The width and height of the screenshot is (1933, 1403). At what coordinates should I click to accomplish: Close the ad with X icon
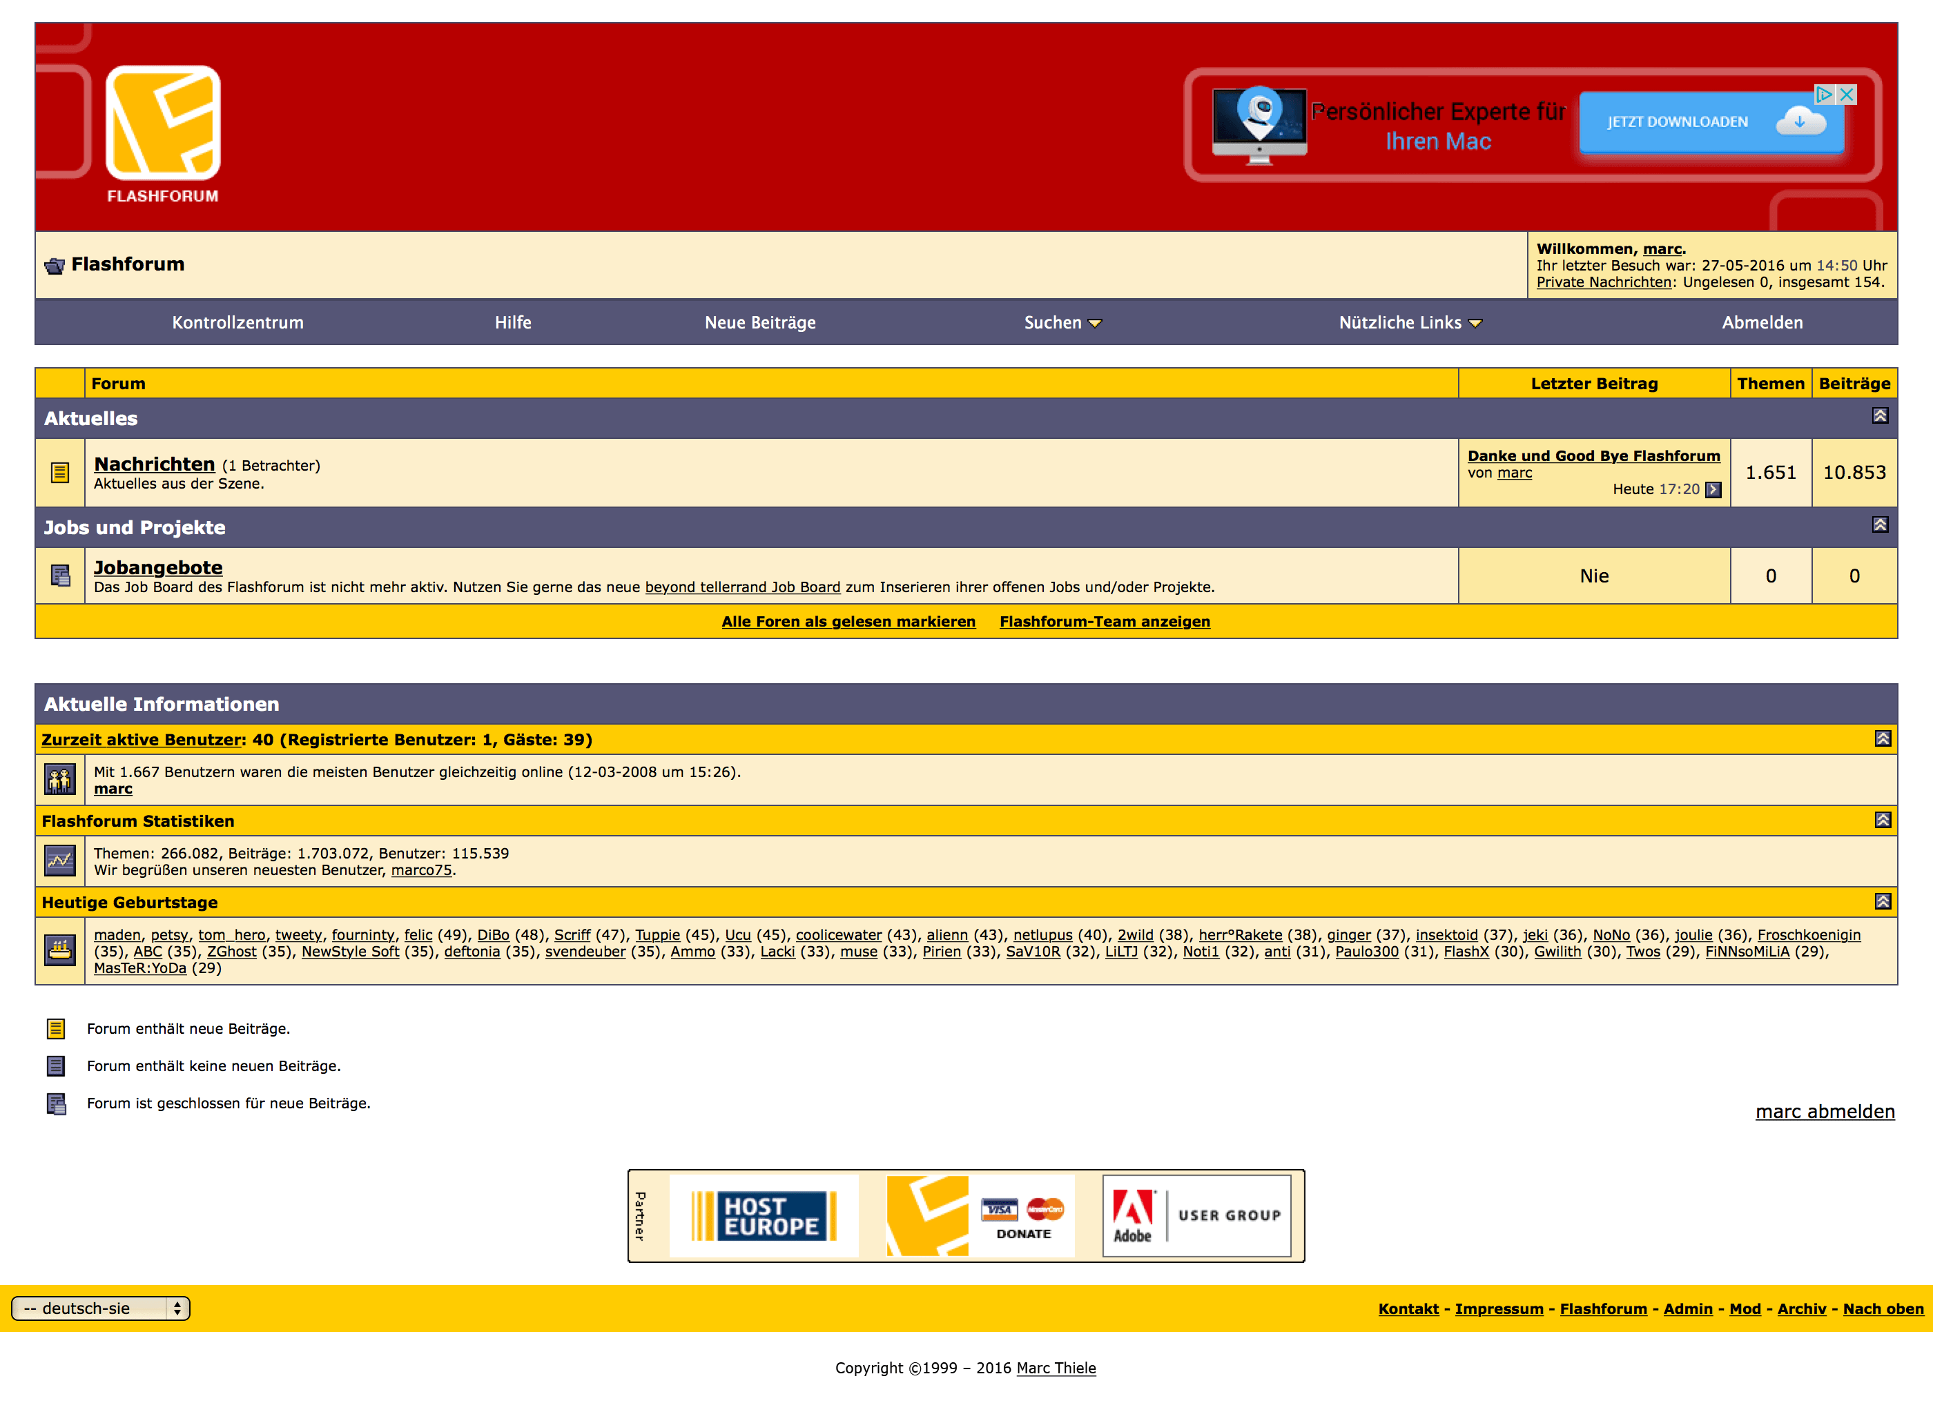pos(1846,95)
